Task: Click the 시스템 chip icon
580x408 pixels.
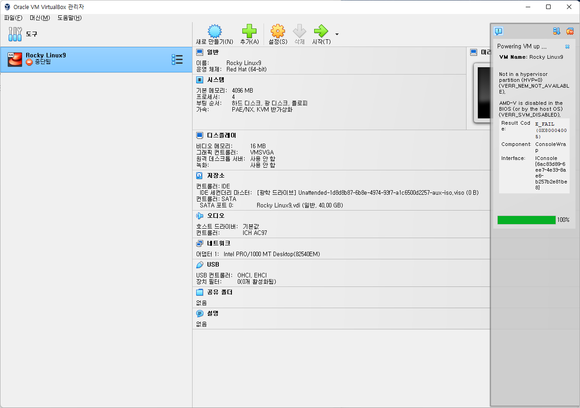Action: 200,80
